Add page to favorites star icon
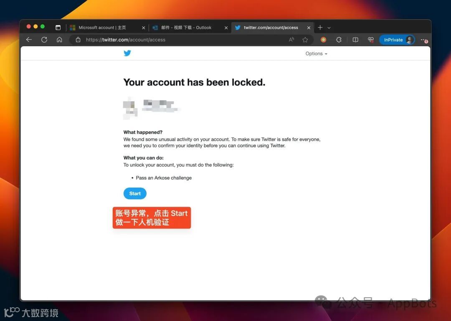The width and height of the screenshot is (451, 321). click(305, 40)
